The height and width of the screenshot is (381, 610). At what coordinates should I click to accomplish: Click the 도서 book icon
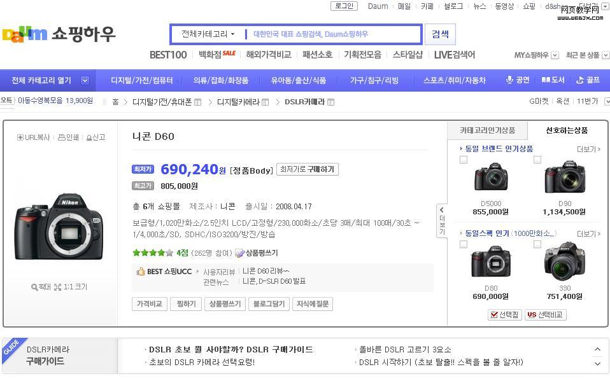tap(545, 80)
